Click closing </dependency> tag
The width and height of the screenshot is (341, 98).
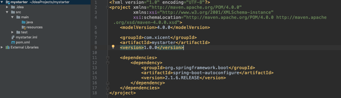148,83
